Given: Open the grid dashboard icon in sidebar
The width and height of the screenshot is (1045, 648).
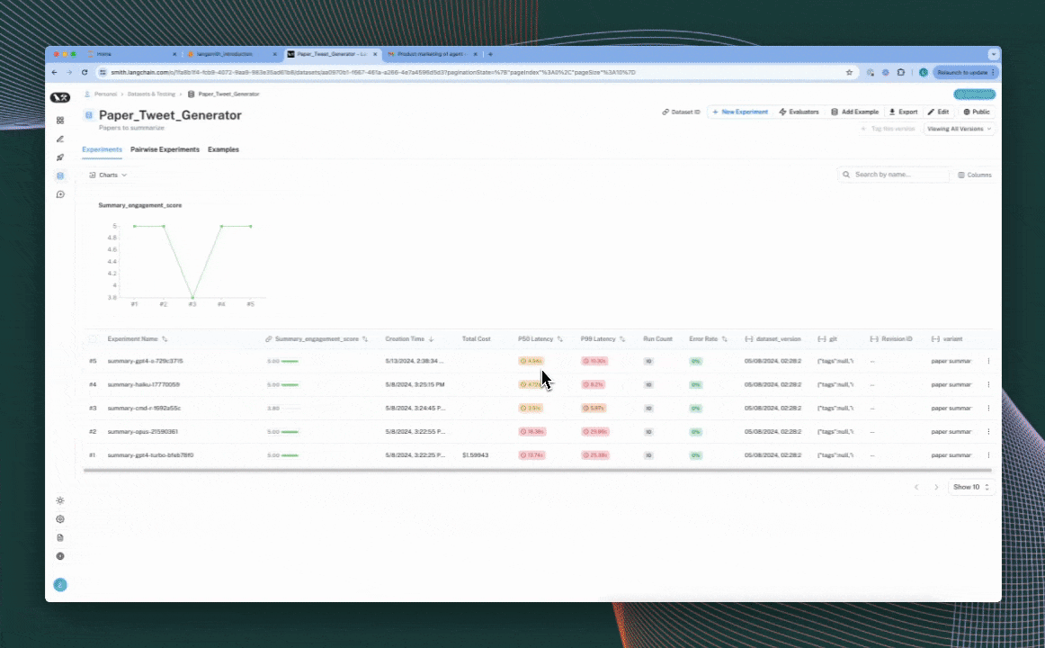Looking at the screenshot, I should click(60, 121).
